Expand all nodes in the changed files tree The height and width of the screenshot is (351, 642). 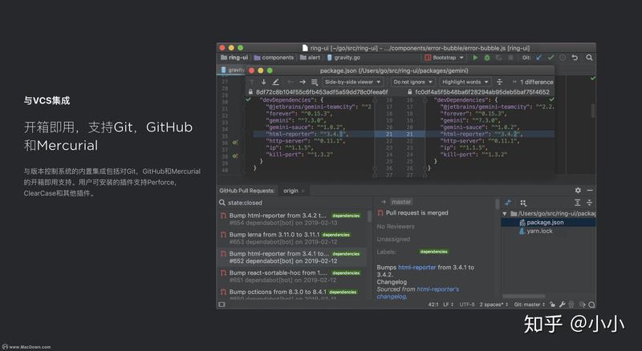577,203
